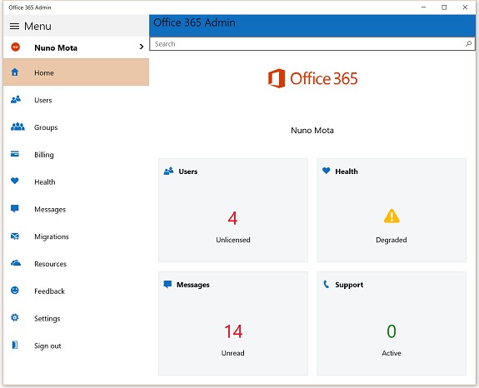Click the Nuno Mota name below logo

[312, 131]
